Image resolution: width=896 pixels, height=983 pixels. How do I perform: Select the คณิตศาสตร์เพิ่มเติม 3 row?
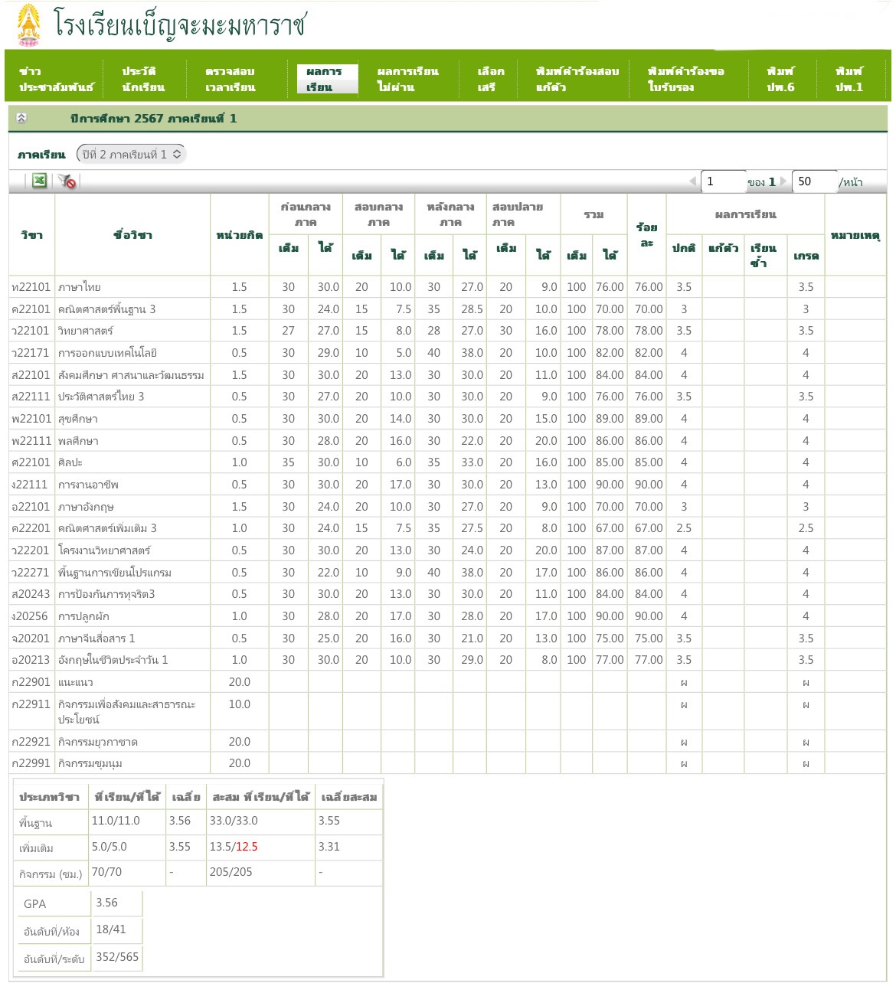click(447, 528)
